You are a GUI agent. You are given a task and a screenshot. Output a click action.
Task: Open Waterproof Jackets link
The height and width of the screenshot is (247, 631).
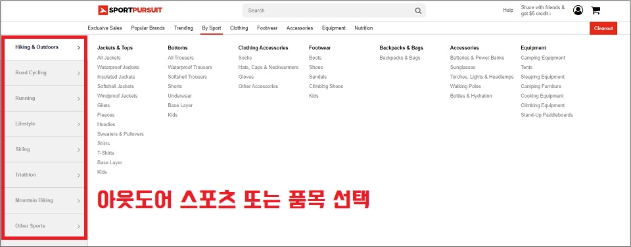(118, 67)
